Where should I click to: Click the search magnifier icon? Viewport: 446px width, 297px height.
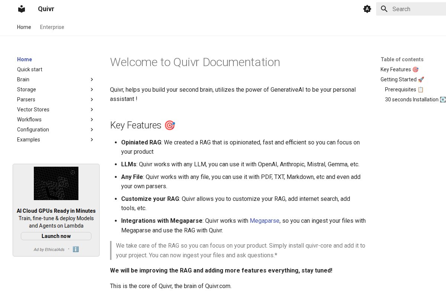click(x=384, y=9)
